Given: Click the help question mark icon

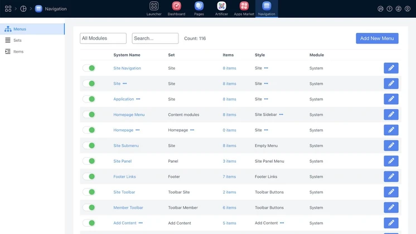Looking at the screenshot, I should [x=389, y=9].
